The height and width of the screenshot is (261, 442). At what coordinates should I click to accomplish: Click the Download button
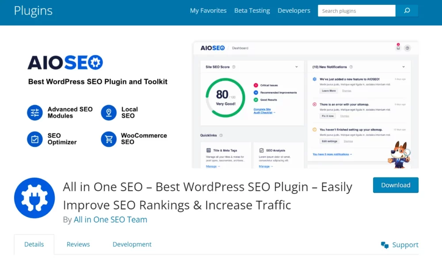396,185
